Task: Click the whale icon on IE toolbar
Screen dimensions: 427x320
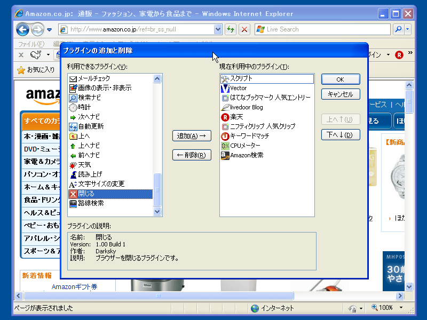Action: coord(36,55)
